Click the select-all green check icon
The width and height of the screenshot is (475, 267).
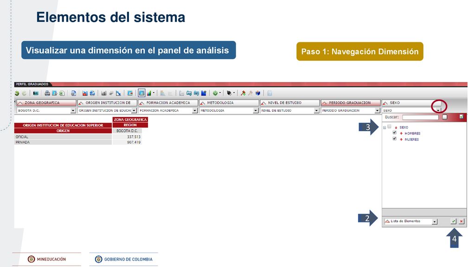point(462,116)
